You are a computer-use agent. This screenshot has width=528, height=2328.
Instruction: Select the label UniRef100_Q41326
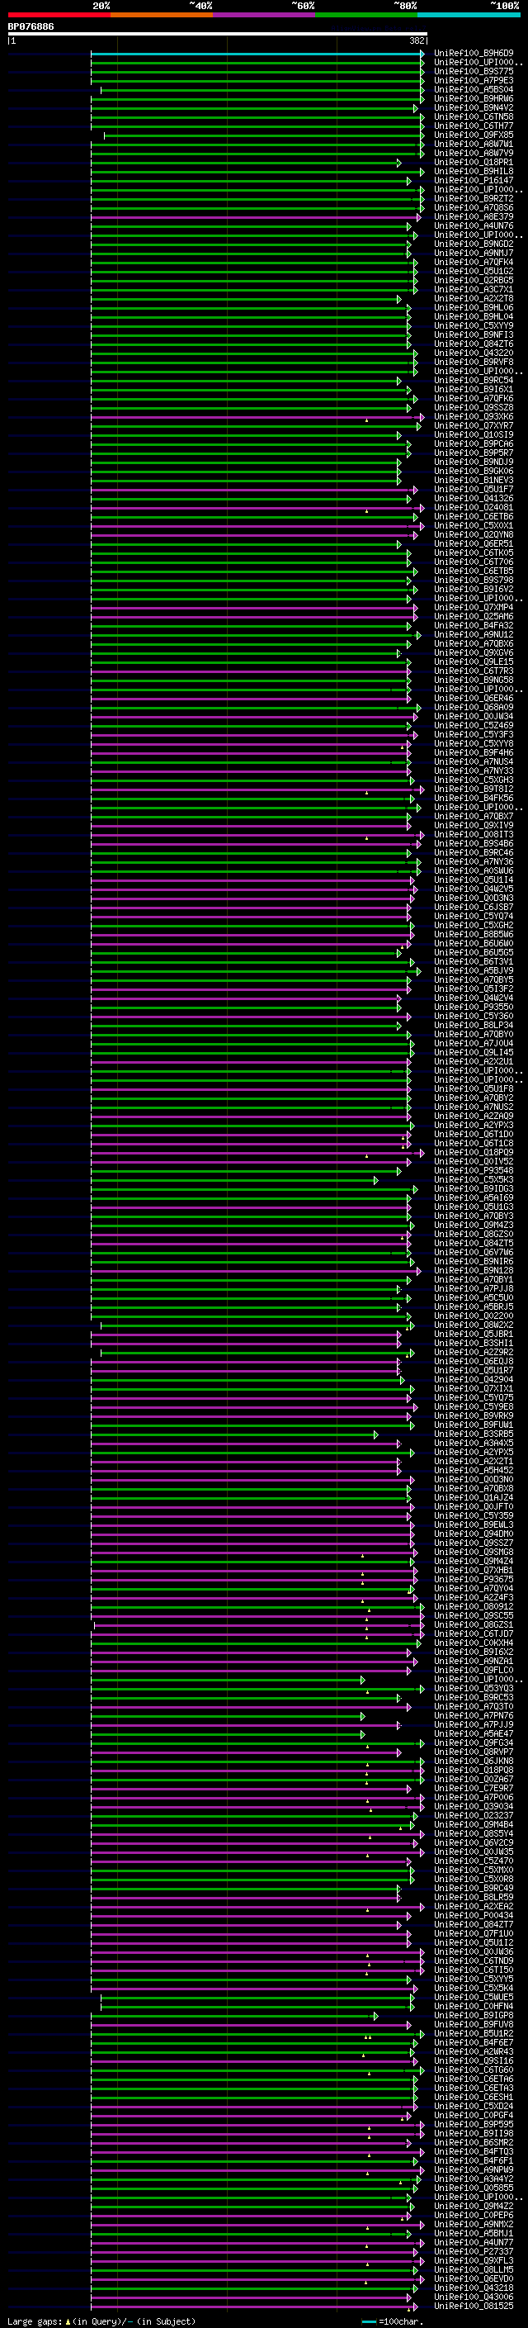474,499
